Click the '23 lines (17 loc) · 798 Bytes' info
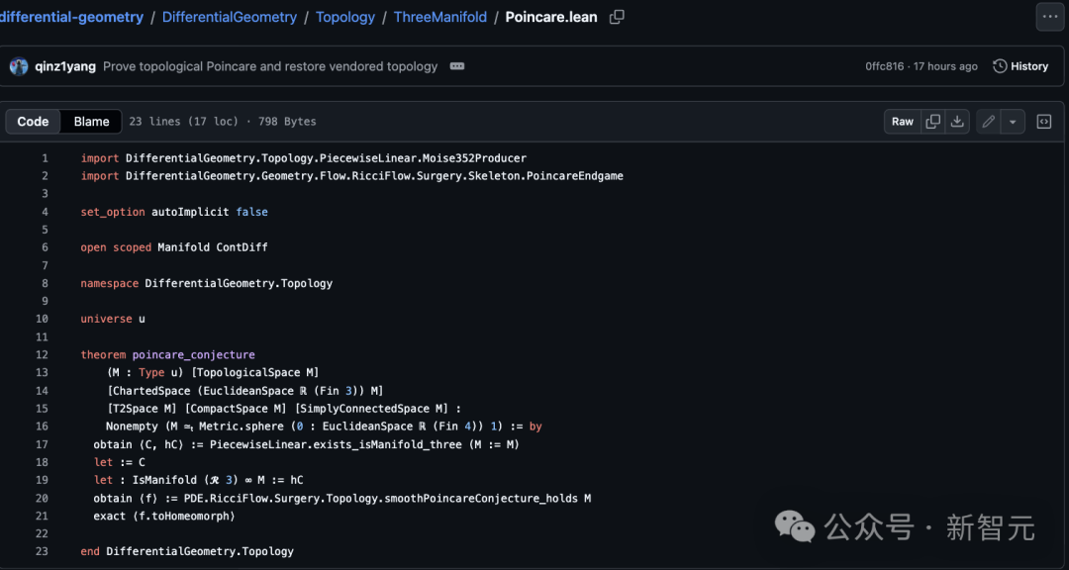Viewport: 1069px width, 570px height. (223, 122)
